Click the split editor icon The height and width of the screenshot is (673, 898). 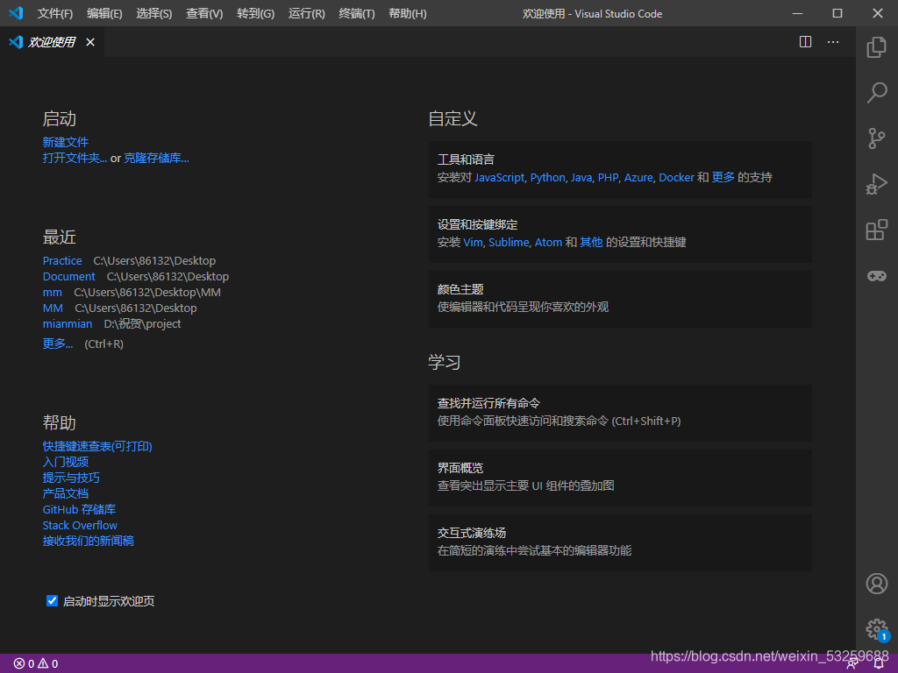point(805,42)
